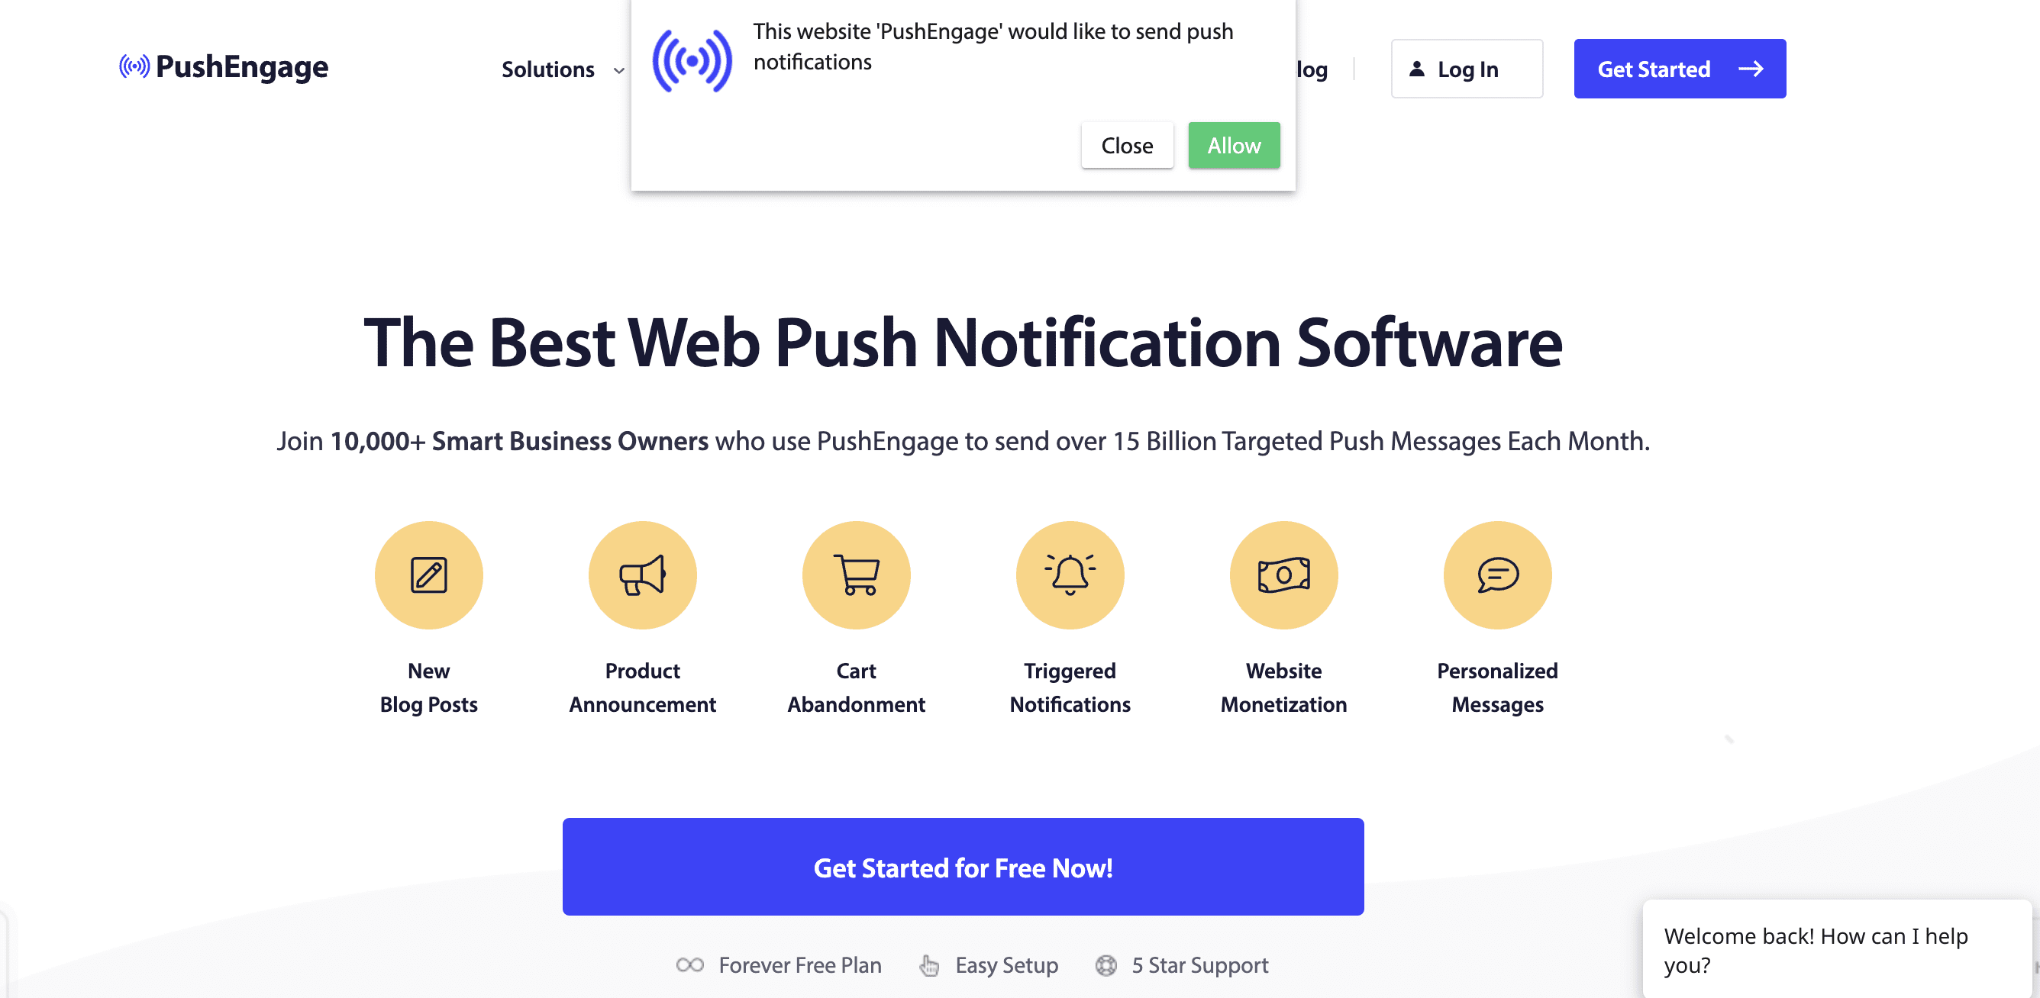Click the 5 Star Support badge
This screenshot has height=998, width=2040.
(1181, 964)
